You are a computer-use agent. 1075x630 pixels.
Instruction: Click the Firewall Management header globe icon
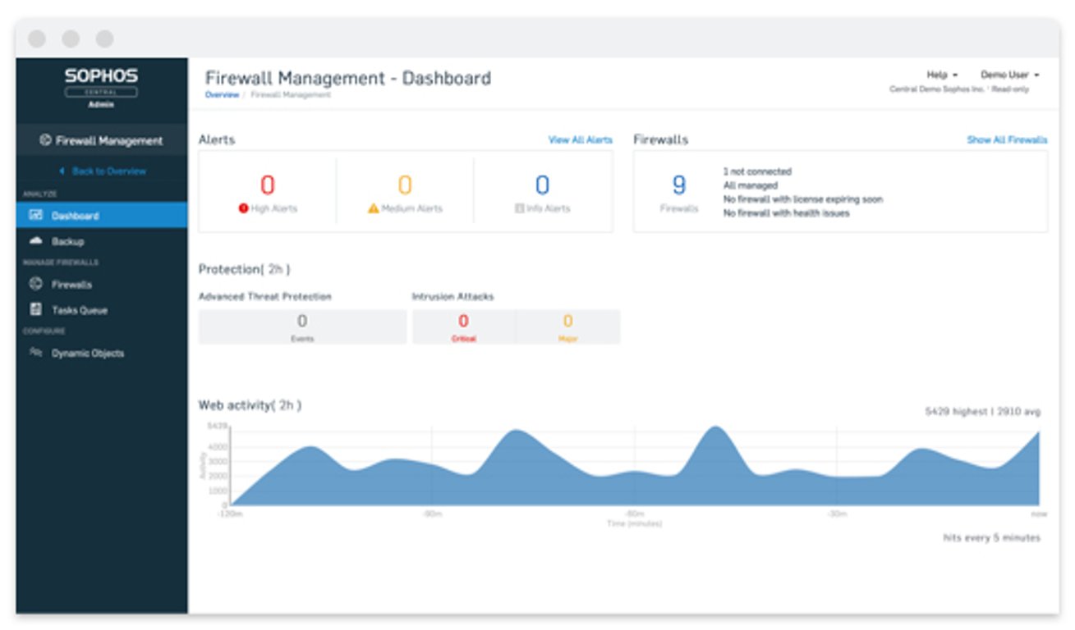pyautogui.click(x=46, y=140)
